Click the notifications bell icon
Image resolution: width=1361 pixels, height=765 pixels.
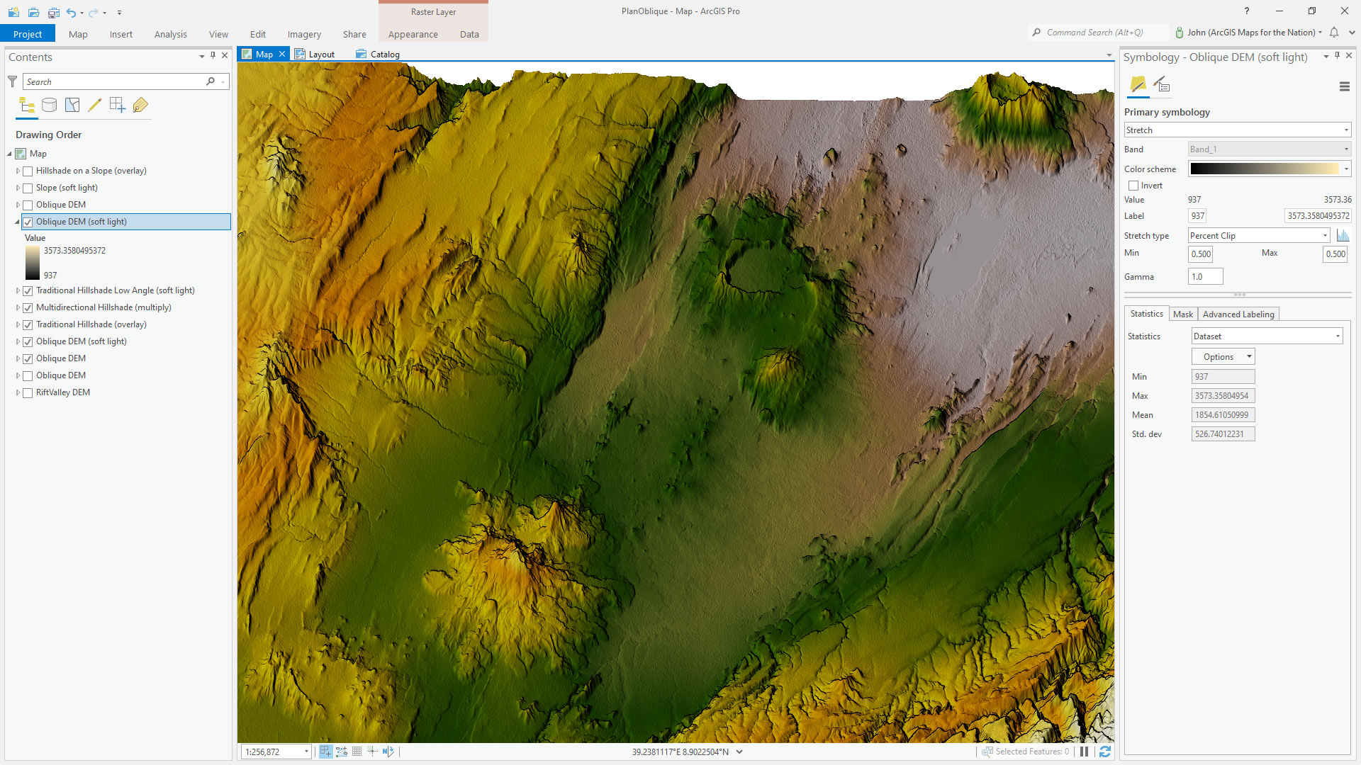click(x=1334, y=33)
